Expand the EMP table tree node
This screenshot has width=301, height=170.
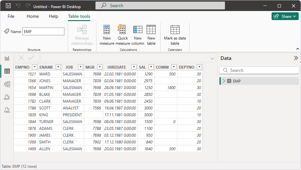(x=224, y=81)
